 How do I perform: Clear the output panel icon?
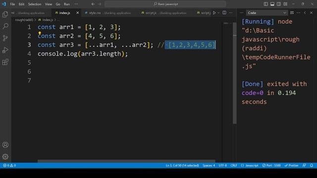click(x=292, y=13)
